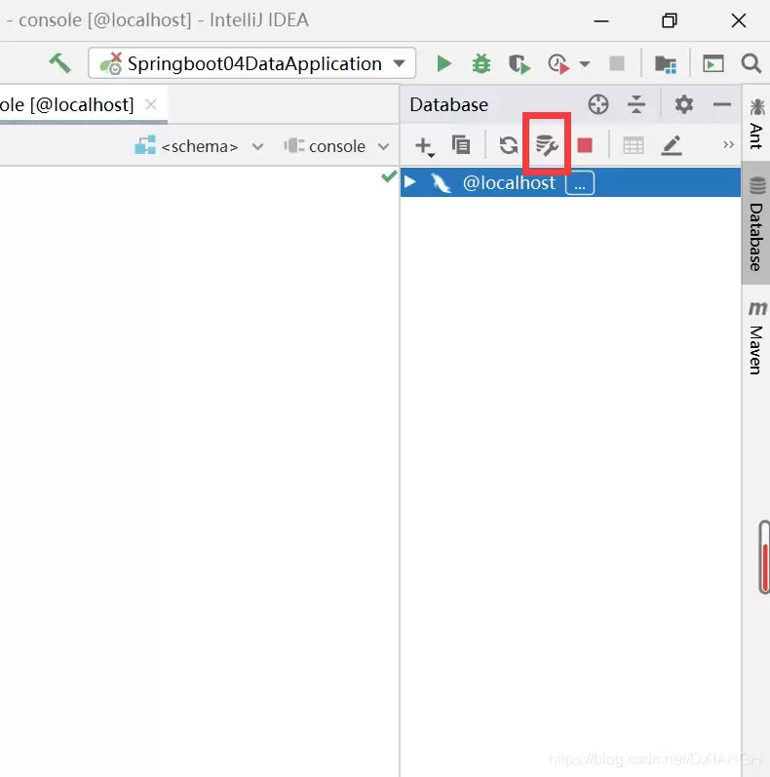Run the application with green play icon

444,63
